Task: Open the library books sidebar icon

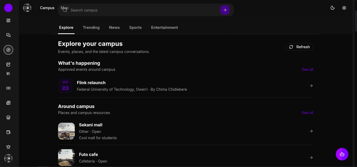Action: 8,73
